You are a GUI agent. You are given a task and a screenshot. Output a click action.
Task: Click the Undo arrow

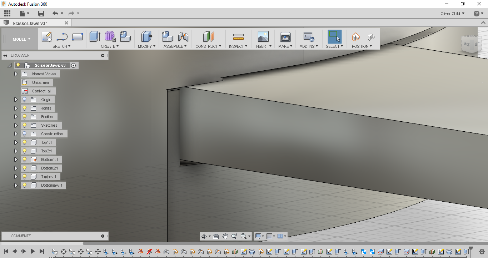click(x=55, y=14)
